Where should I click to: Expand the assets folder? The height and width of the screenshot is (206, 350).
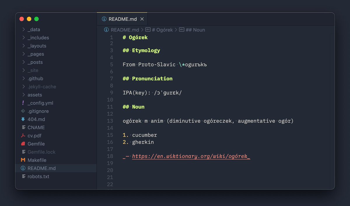pyautogui.click(x=23, y=95)
